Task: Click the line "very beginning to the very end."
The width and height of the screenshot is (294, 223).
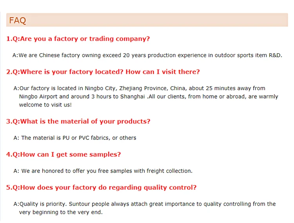Action: pyautogui.click(x=61, y=212)
